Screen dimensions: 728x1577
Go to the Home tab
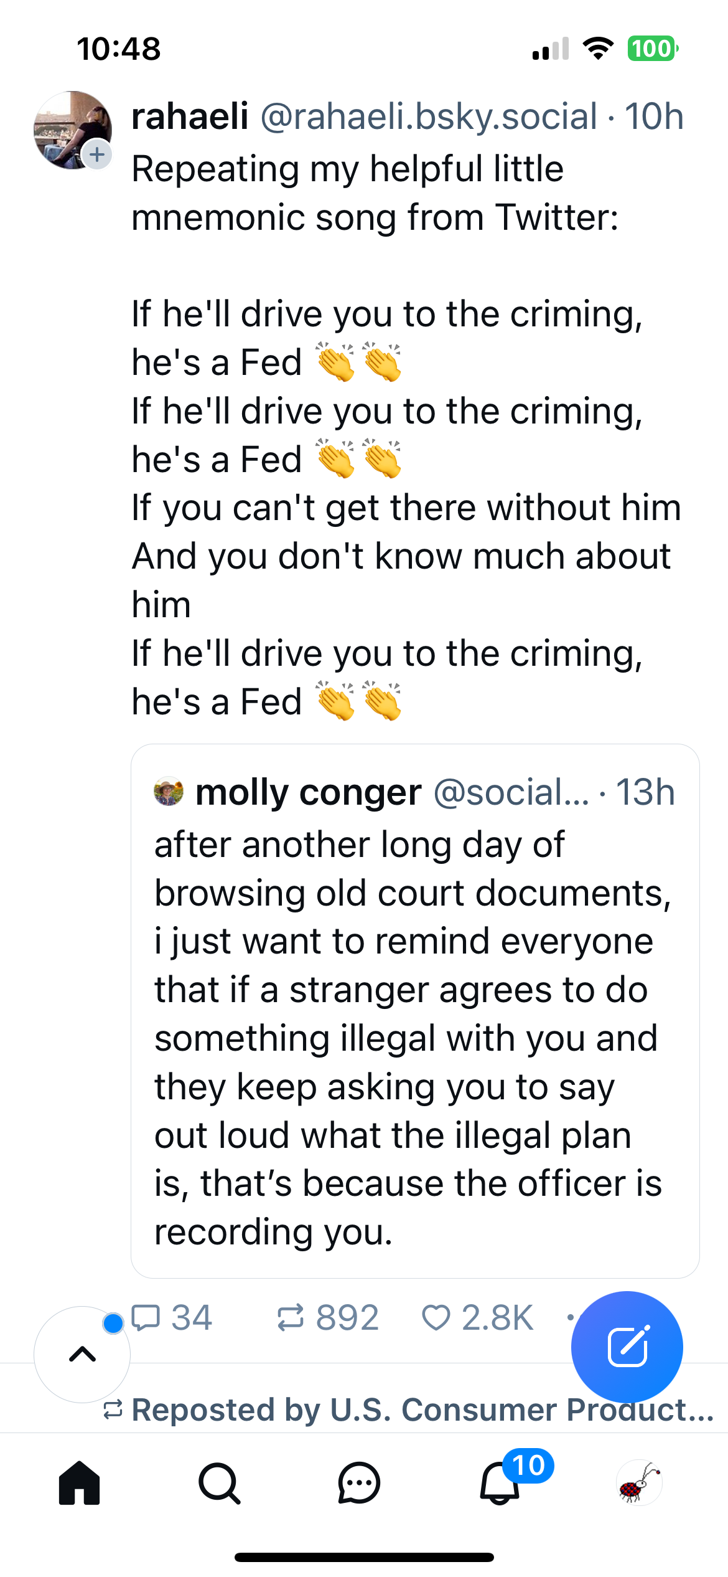click(79, 1483)
